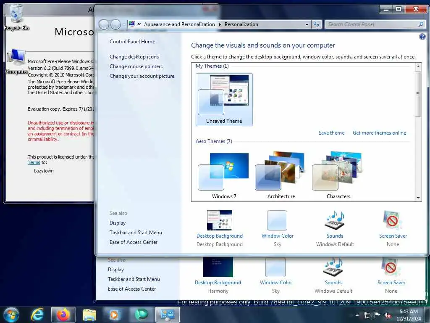
Task: Open the blue Help question mark
Action: point(422,36)
